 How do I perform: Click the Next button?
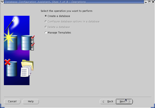[x=124, y=102]
